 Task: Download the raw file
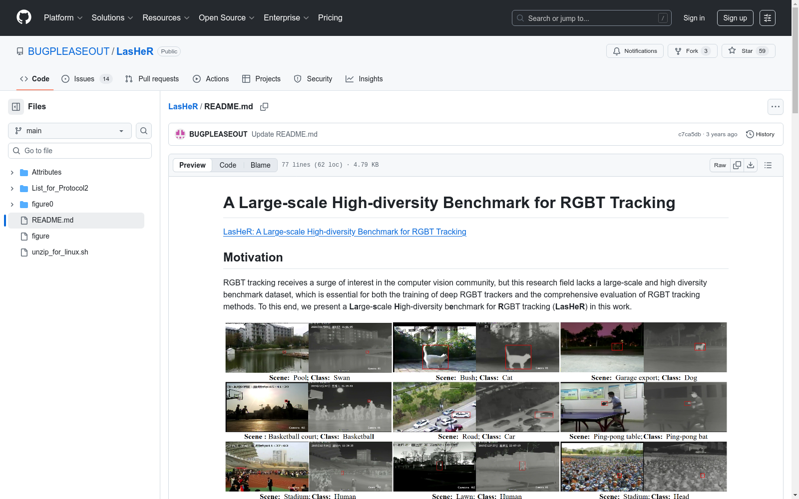tap(751, 165)
